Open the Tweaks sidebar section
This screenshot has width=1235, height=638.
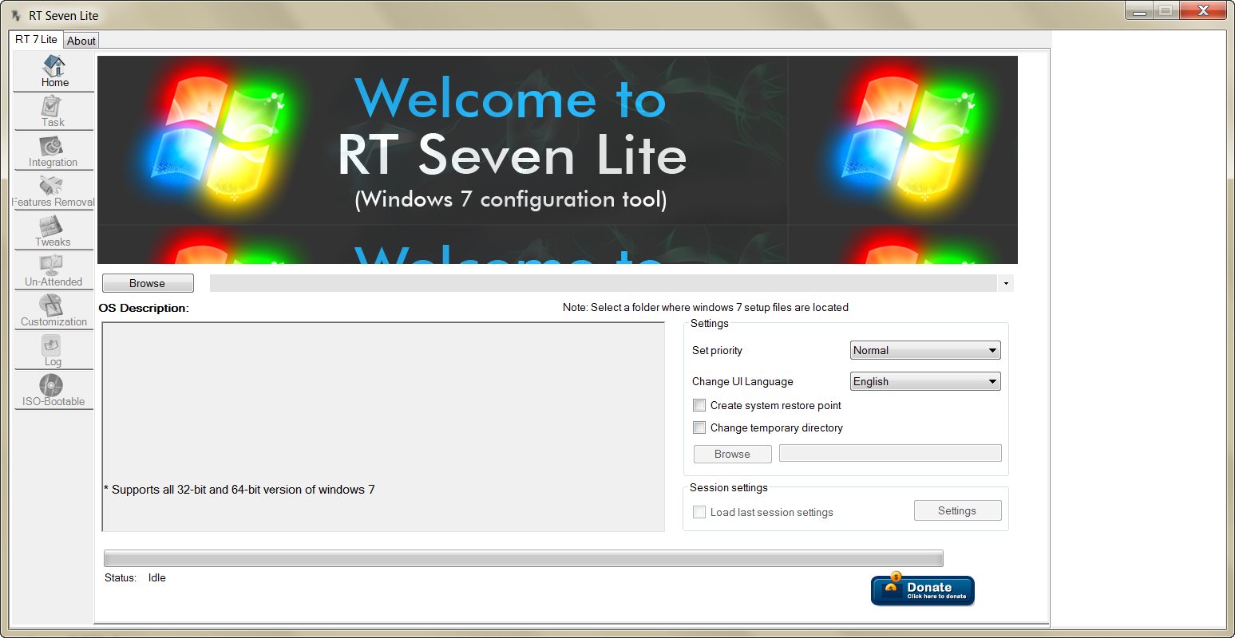53,231
